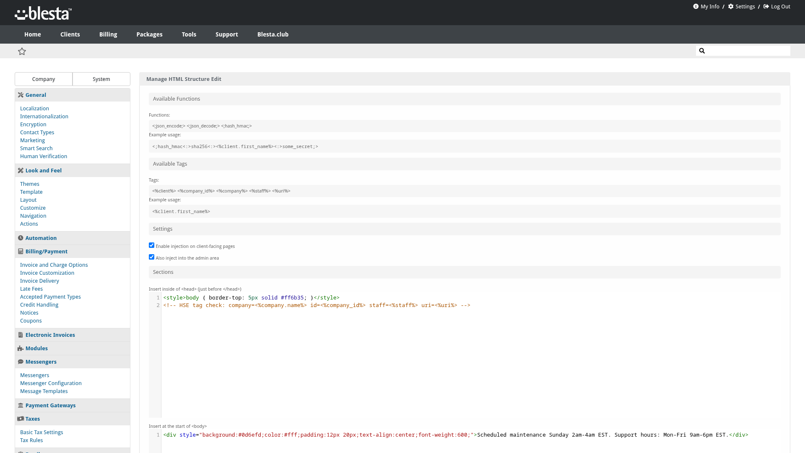Collapse the Taxes section
Image resolution: width=805 pixels, height=453 pixels.
73,419
